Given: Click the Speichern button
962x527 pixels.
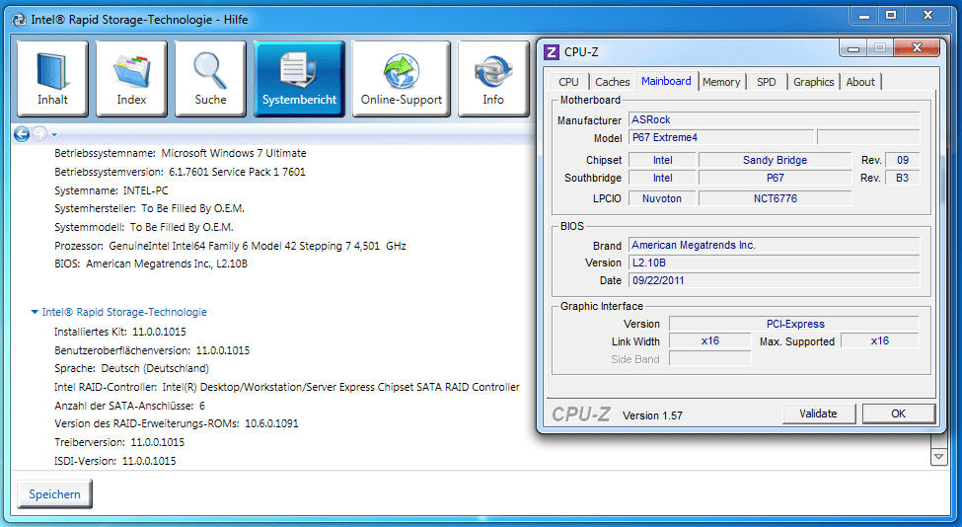Looking at the screenshot, I should (x=54, y=493).
